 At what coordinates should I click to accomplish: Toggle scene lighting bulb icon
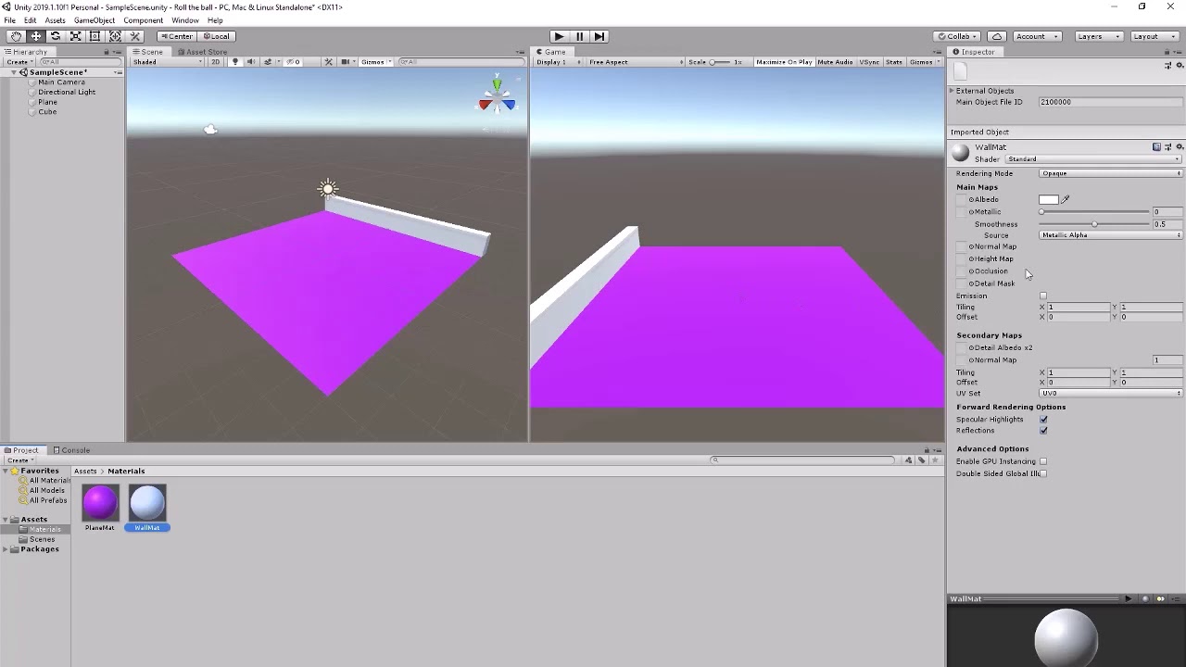coord(234,62)
